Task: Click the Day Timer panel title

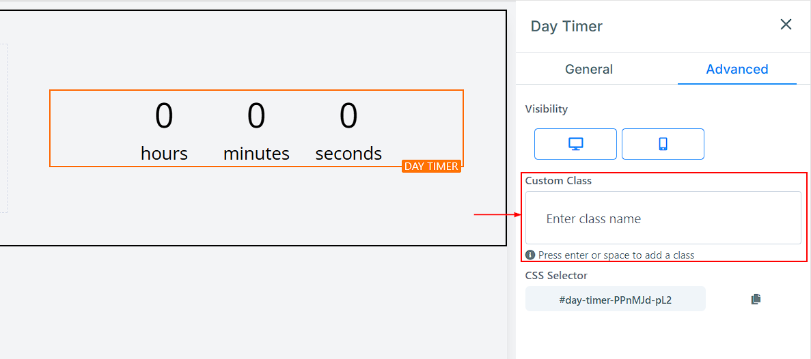Action: (x=566, y=27)
